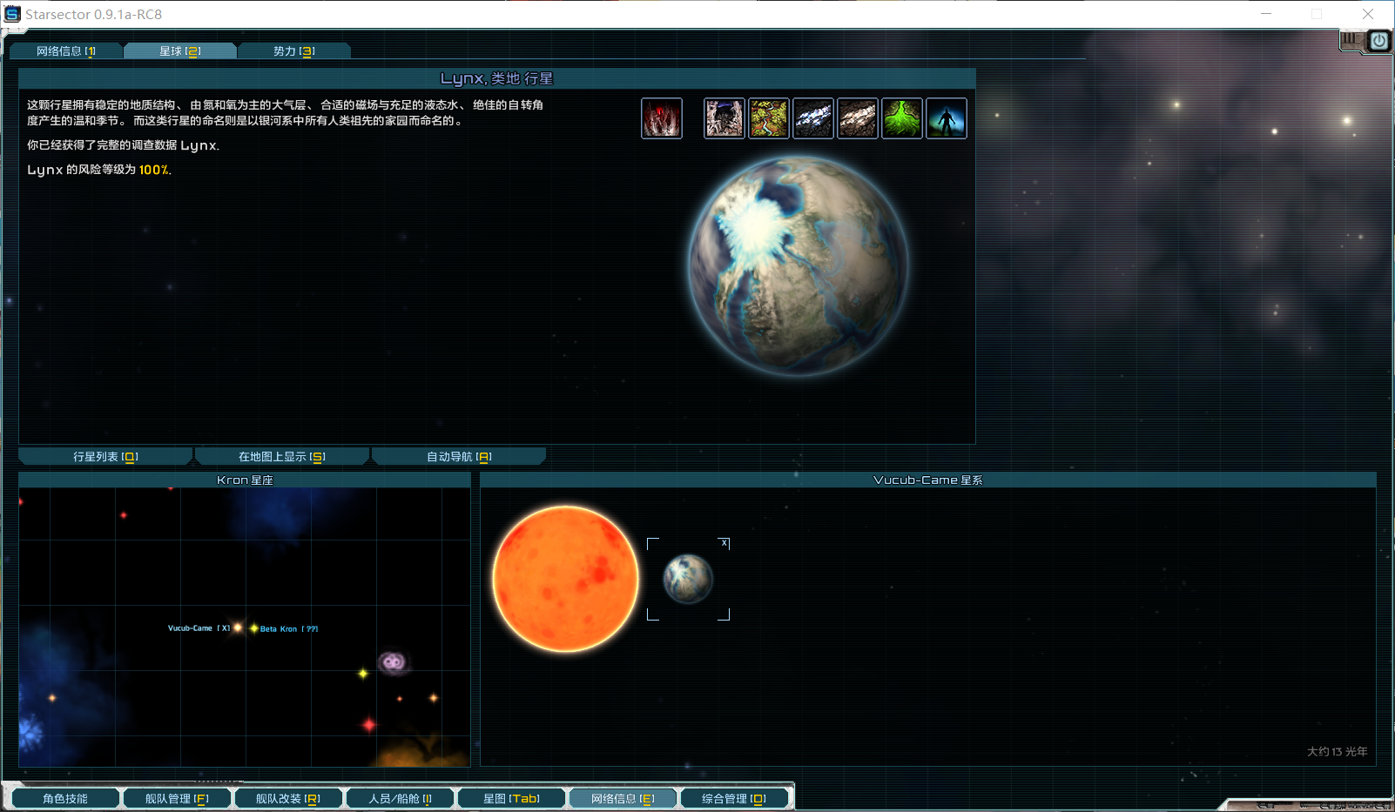Open 星图 [Tab] star map
This screenshot has height=812, width=1395.
tap(511, 798)
